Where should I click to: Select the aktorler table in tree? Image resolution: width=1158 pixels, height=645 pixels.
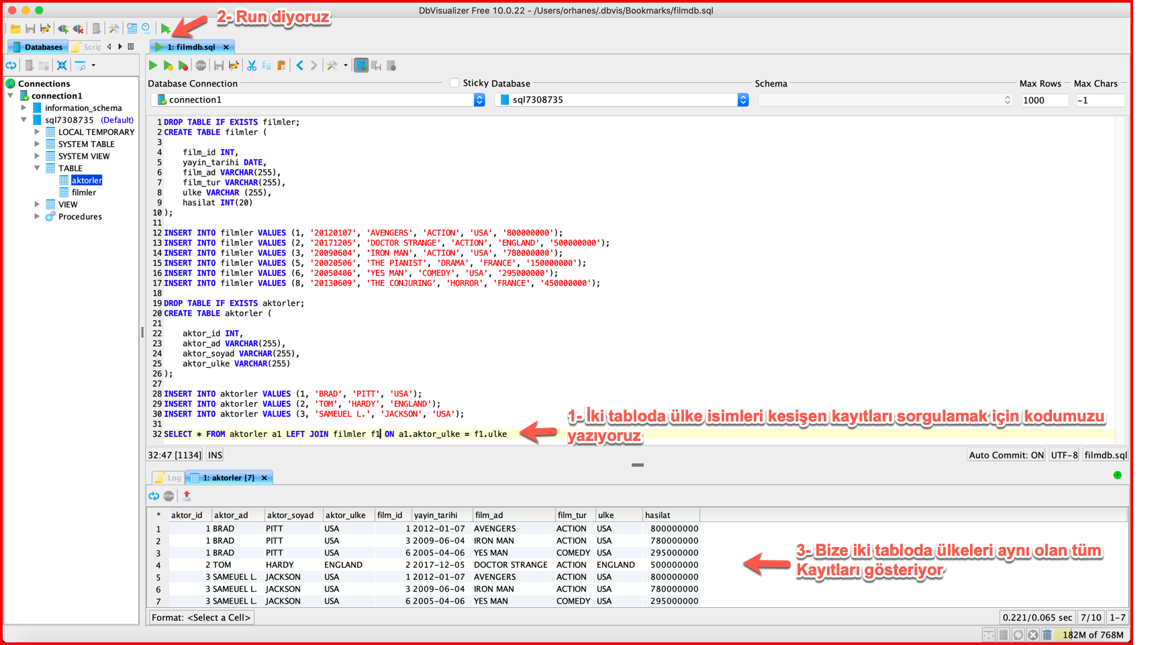87,181
